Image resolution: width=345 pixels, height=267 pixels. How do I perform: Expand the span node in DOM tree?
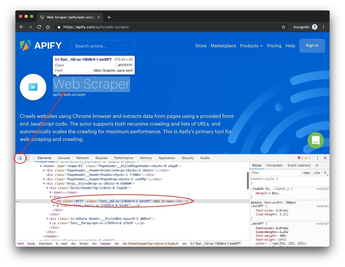[51, 192]
